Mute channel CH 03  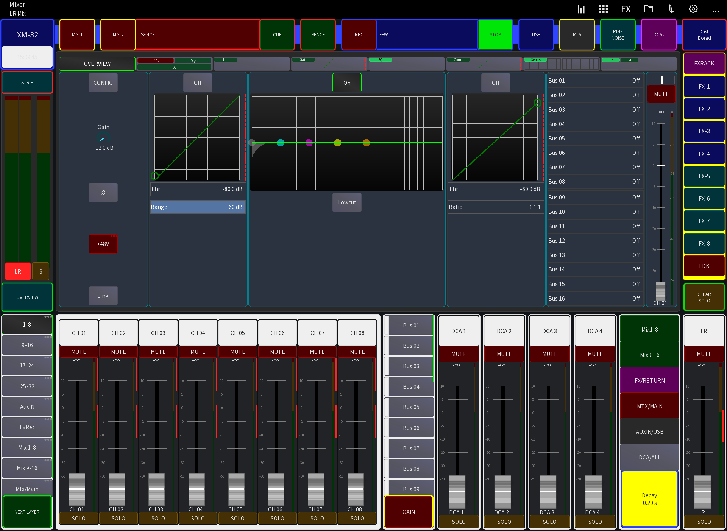pyautogui.click(x=158, y=352)
